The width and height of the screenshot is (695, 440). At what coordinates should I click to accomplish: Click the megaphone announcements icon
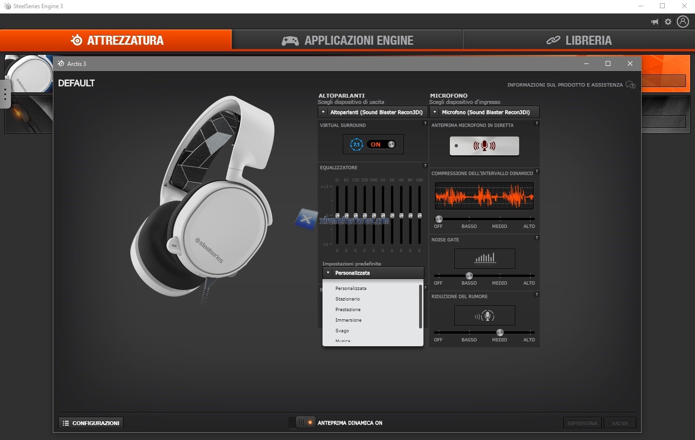655,22
